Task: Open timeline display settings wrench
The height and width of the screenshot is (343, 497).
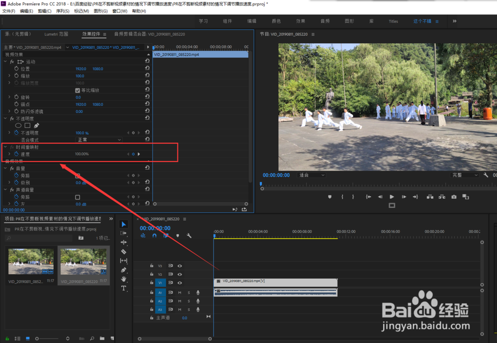Action: coord(189,236)
